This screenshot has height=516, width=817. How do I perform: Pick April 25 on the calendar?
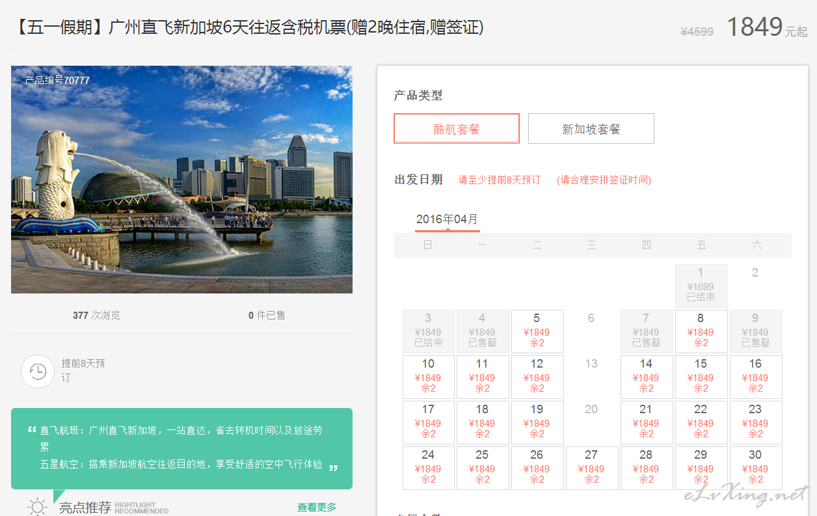(x=483, y=468)
